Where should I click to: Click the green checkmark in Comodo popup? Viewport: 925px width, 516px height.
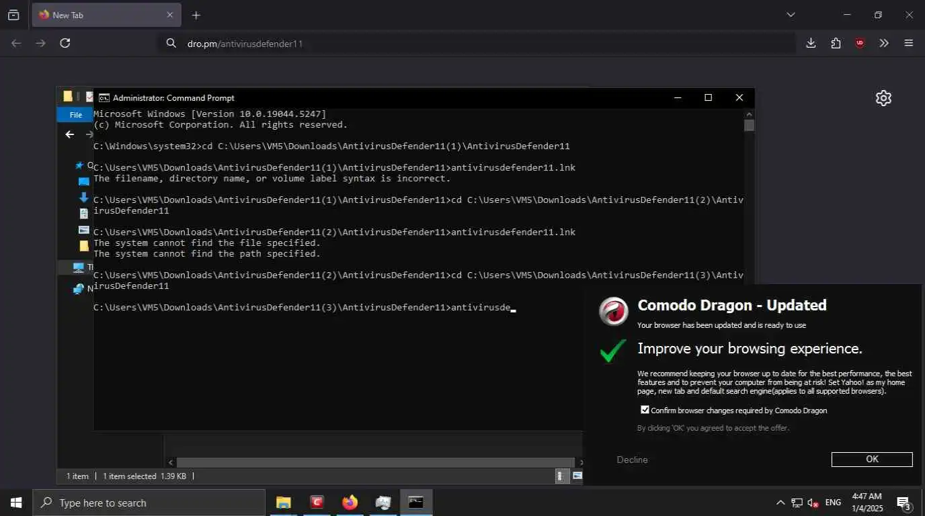coord(612,350)
